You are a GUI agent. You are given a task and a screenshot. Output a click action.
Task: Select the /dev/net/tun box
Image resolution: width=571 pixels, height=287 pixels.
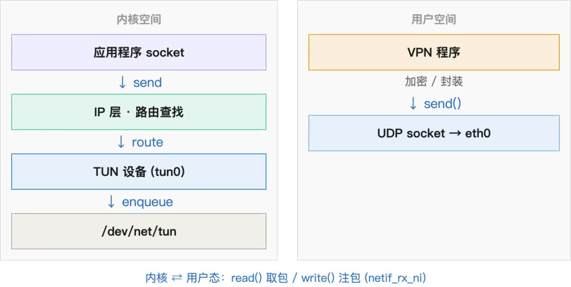(139, 232)
